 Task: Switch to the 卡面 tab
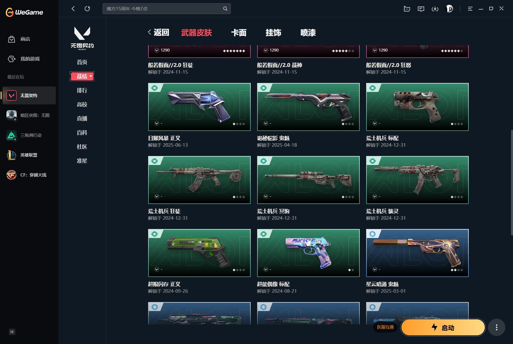pyautogui.click(x=239, y=33)
